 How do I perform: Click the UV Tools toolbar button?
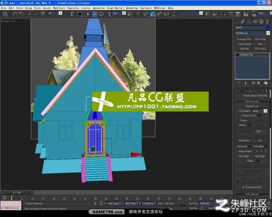[5, 14]
